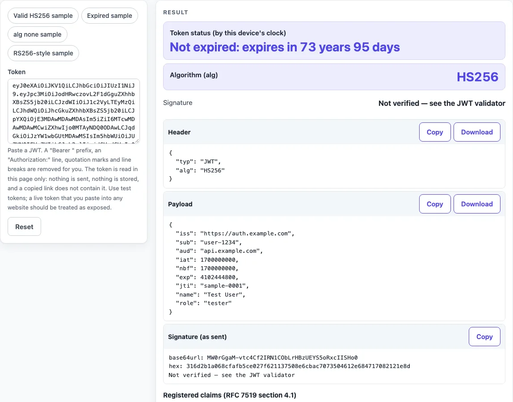Click the "nbf": 1700000000 payload line
Viewport: 513px width, 402px height.
207,268
